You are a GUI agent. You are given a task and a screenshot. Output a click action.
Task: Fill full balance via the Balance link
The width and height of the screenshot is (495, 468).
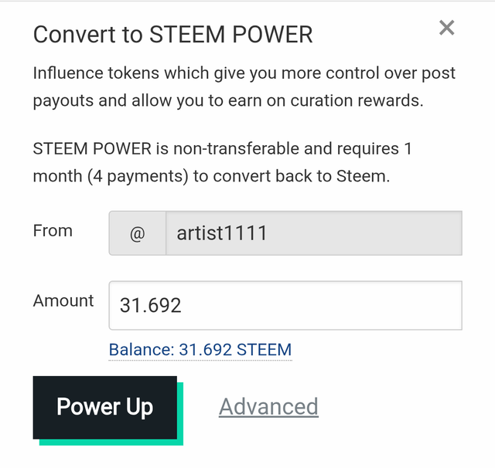(x=200, y=350)
